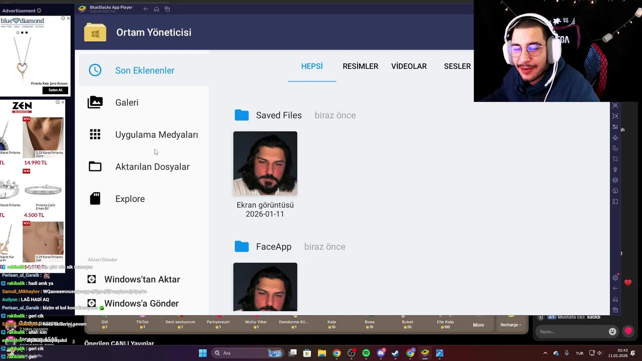The height and width of the screenshot is (361, 642).
Task: Open the emoji picker in chat
Action: 612,331
